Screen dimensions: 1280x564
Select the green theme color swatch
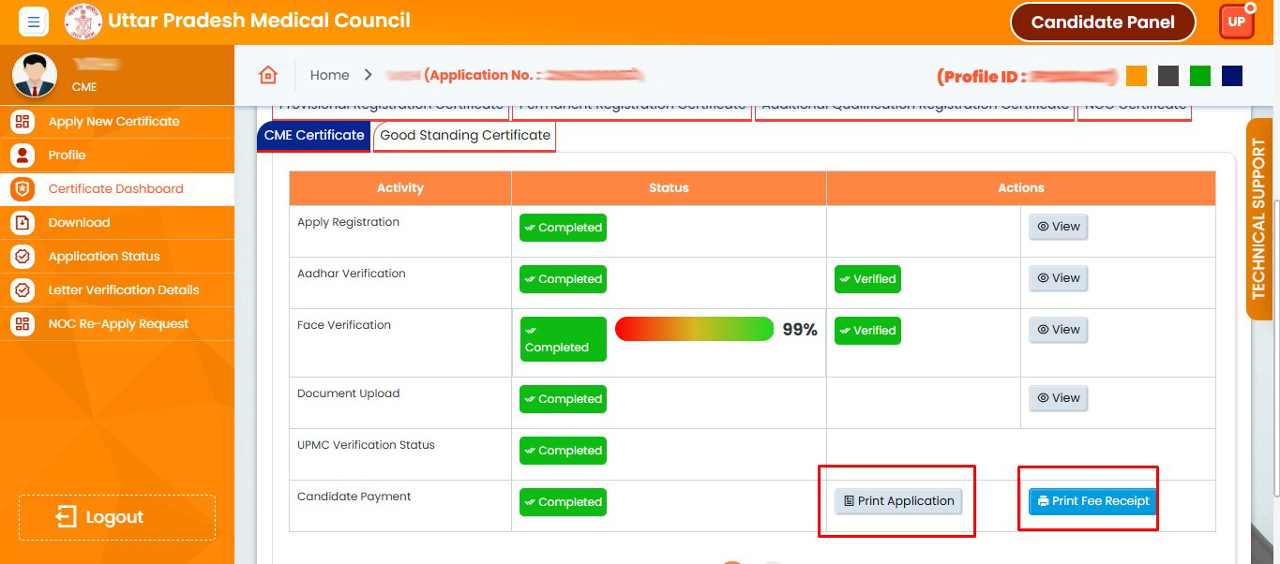coord(1199,76)
